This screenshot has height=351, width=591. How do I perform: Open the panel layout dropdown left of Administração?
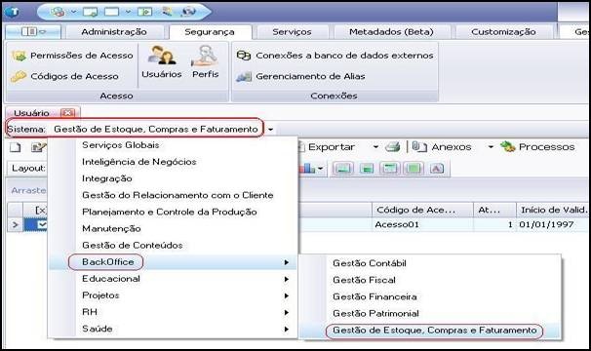point(33,32)
